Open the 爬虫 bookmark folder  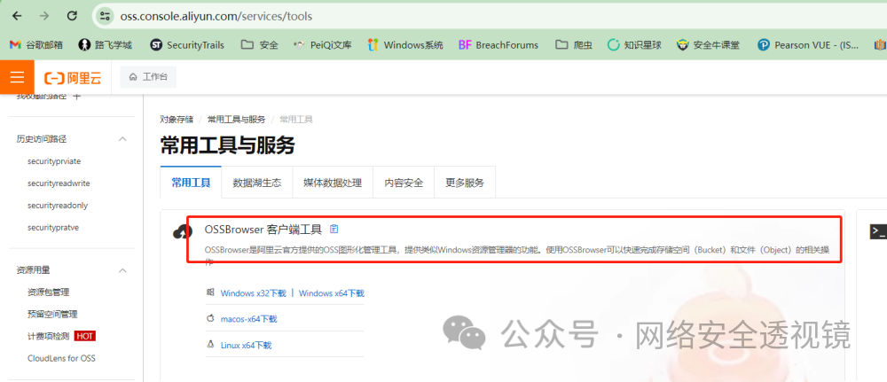tap(574, 44)
